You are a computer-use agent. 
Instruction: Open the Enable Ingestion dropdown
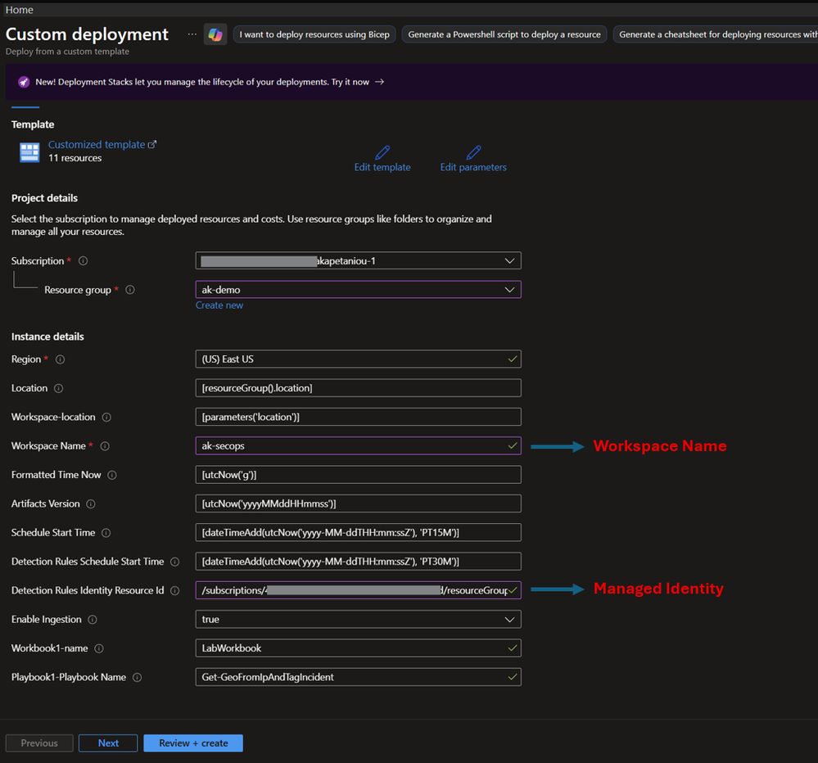[359, 619]
